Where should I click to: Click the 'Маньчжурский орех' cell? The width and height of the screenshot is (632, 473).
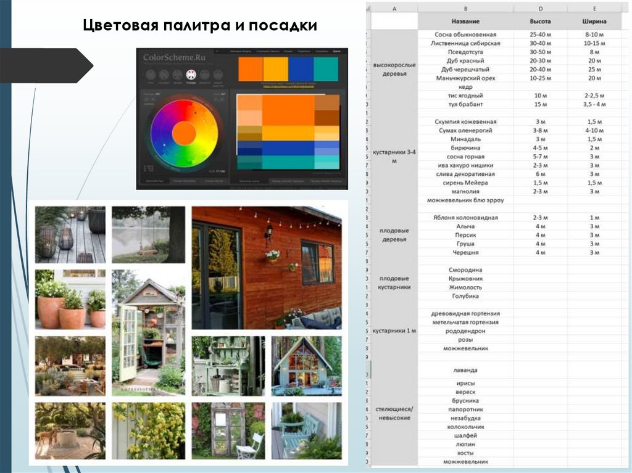pyautogui.click(x=465, y=78)
